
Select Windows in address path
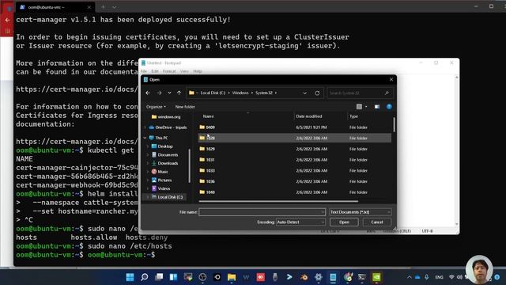coord(240,93)
